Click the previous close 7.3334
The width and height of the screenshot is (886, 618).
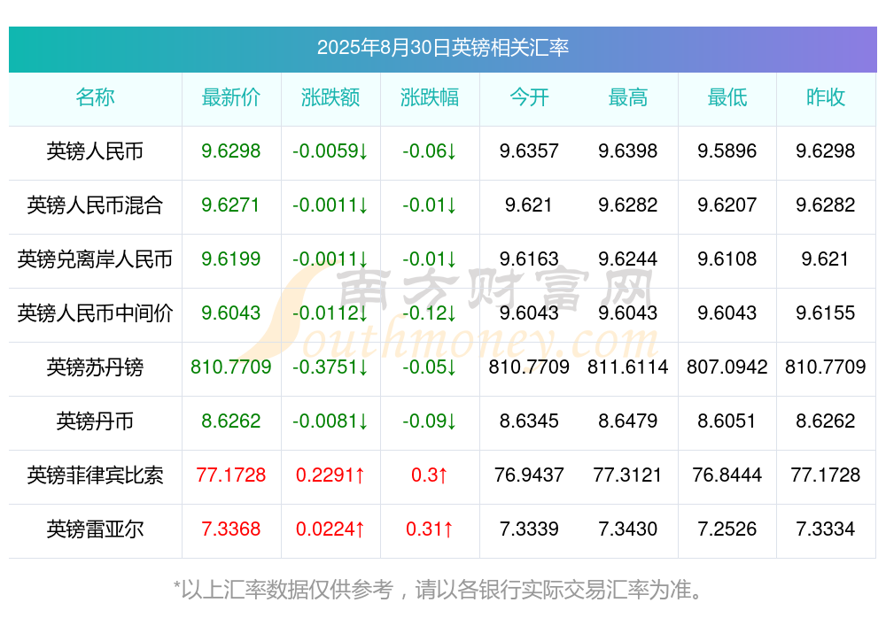click(826, 529)
